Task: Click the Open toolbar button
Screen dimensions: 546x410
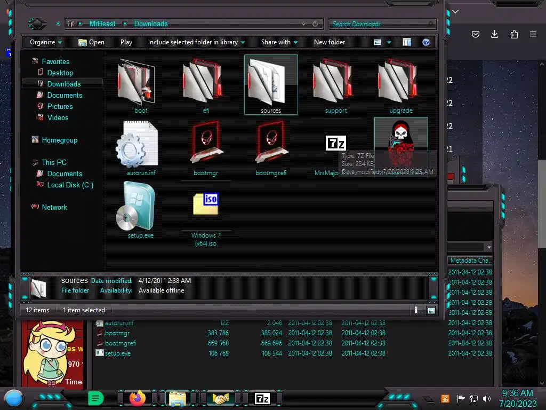Action: (x=92, y=42)
